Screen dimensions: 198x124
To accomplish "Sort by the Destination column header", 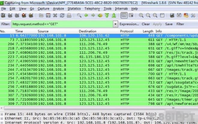I will [88, 31].
